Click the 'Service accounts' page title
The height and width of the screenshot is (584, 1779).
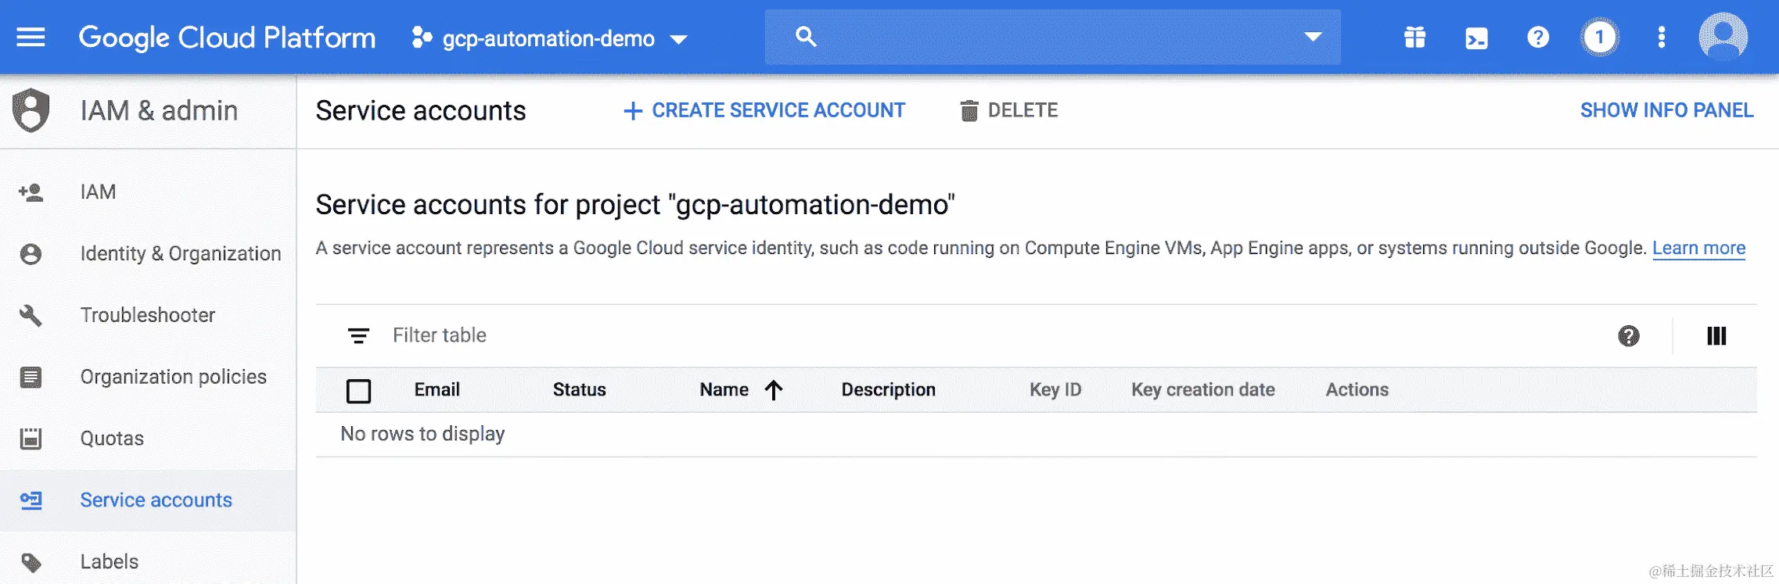click(421, 111)
